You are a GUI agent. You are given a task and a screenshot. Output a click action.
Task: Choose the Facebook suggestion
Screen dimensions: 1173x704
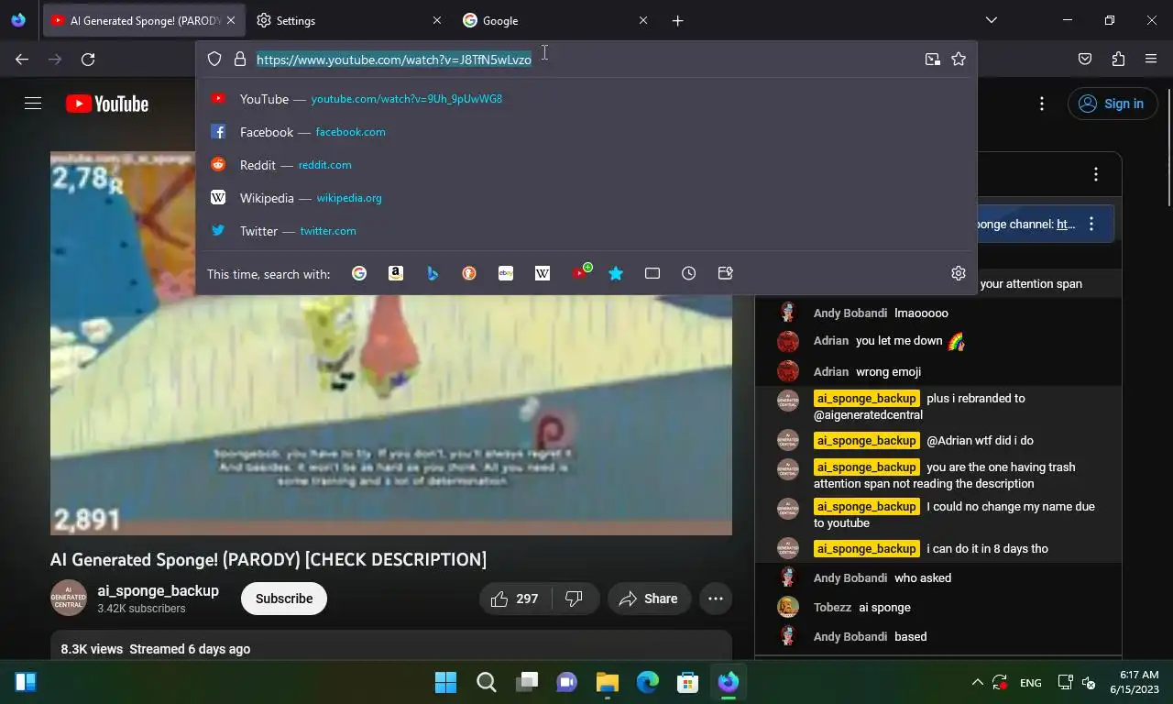click(586, 132)
